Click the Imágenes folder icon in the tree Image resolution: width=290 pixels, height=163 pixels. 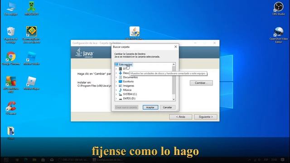[121, 86]
